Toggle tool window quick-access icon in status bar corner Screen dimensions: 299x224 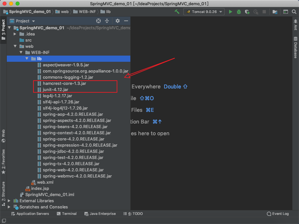coord(4,220)
